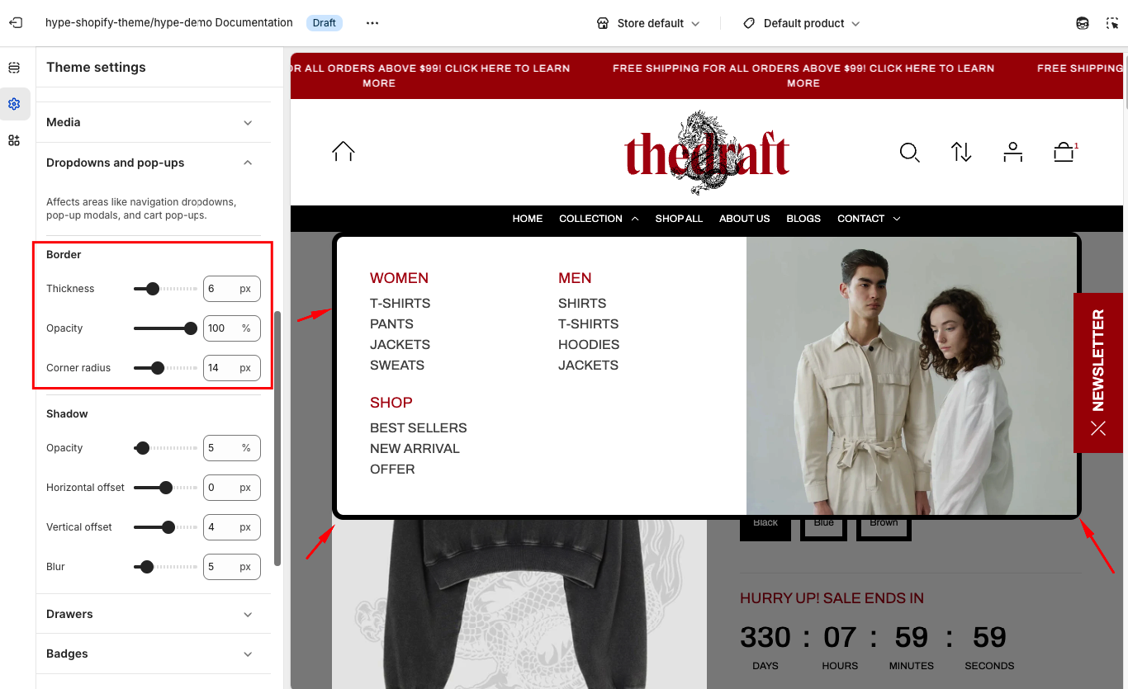1128x689 pixels.
Task: Open the account user icon
Action: pyautogui.click(x=1012, y=152)
